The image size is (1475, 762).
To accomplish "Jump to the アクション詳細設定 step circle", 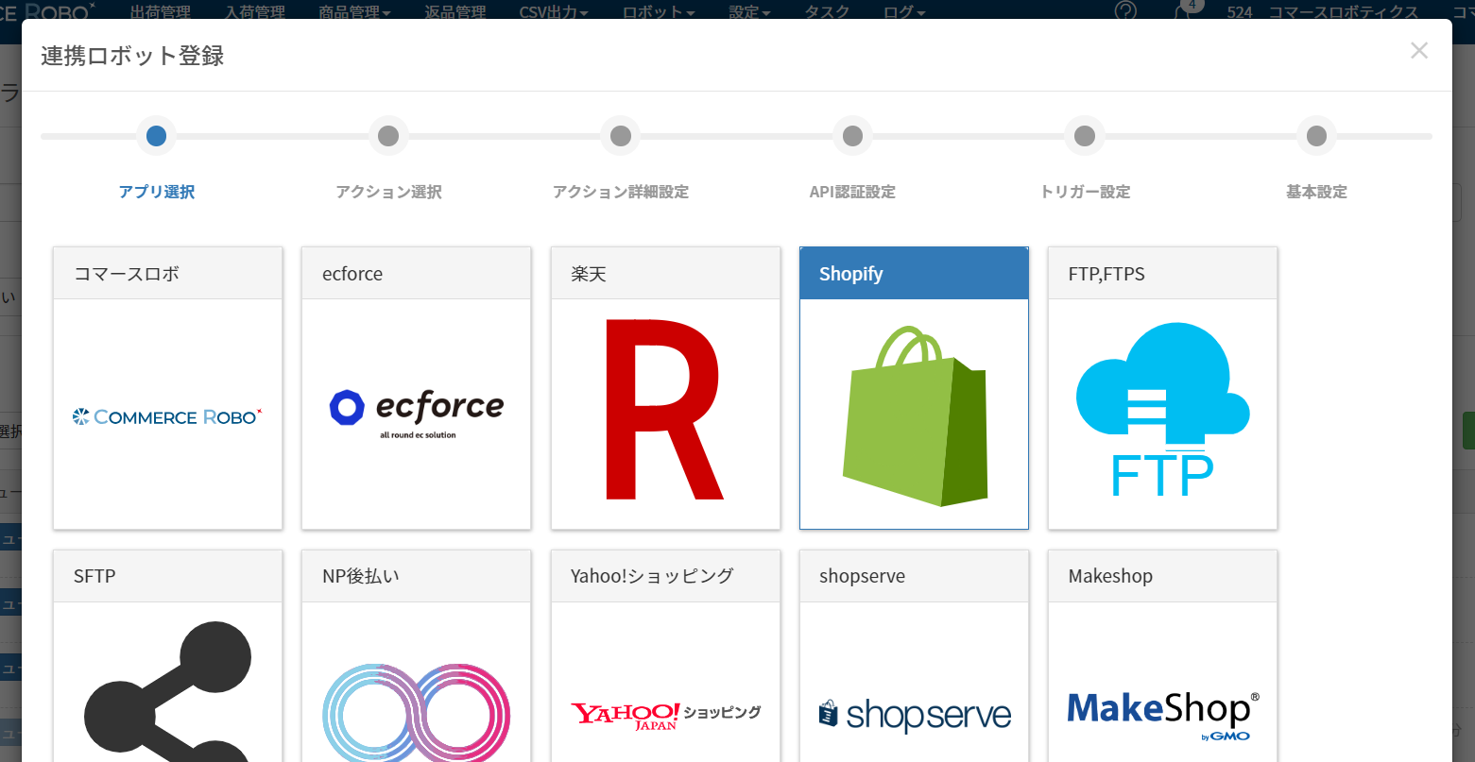I will point(621,136).
